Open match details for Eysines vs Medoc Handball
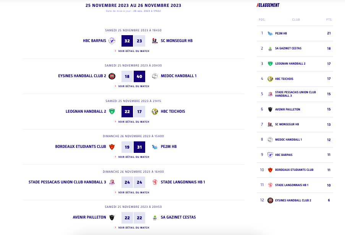 click(x=133, y=86)
